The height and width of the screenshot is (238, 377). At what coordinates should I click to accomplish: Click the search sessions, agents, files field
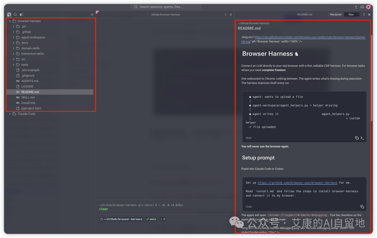coord(166,7)
